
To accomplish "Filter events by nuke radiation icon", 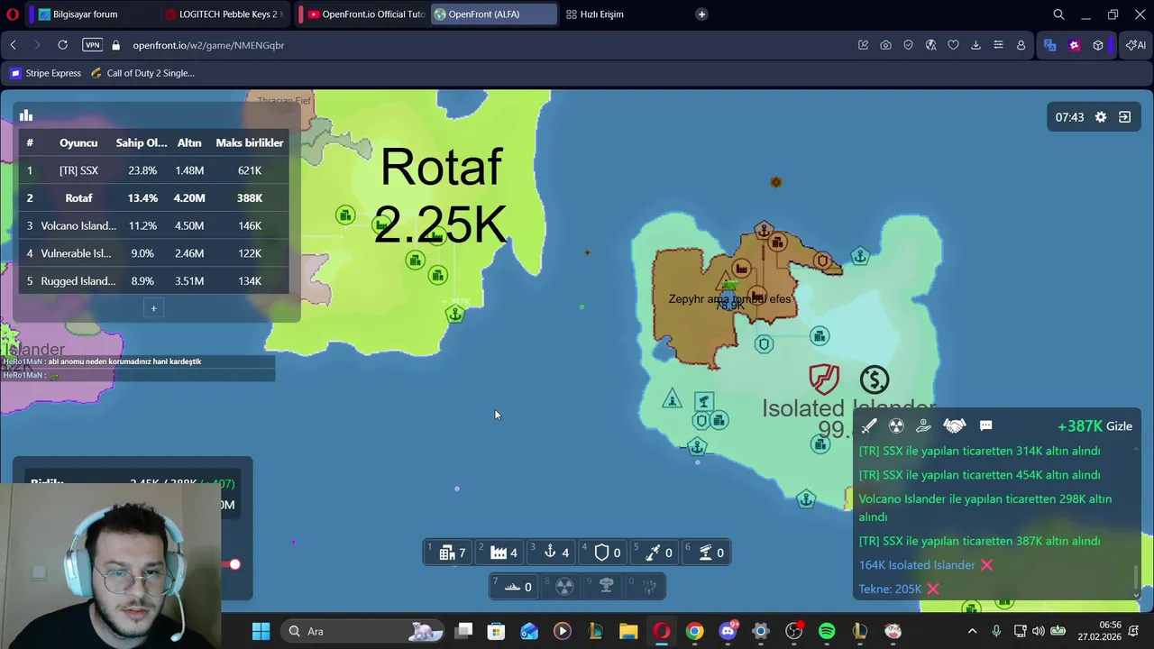I will pyautogui.click(x=896, y=426).
